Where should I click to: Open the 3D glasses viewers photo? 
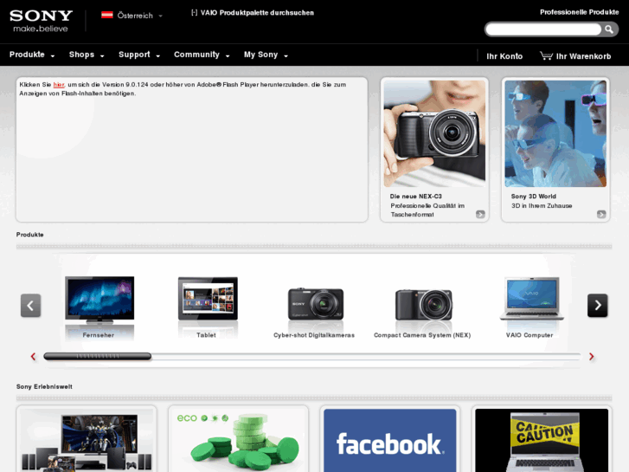pyautogui.click(x=555, y=133)
